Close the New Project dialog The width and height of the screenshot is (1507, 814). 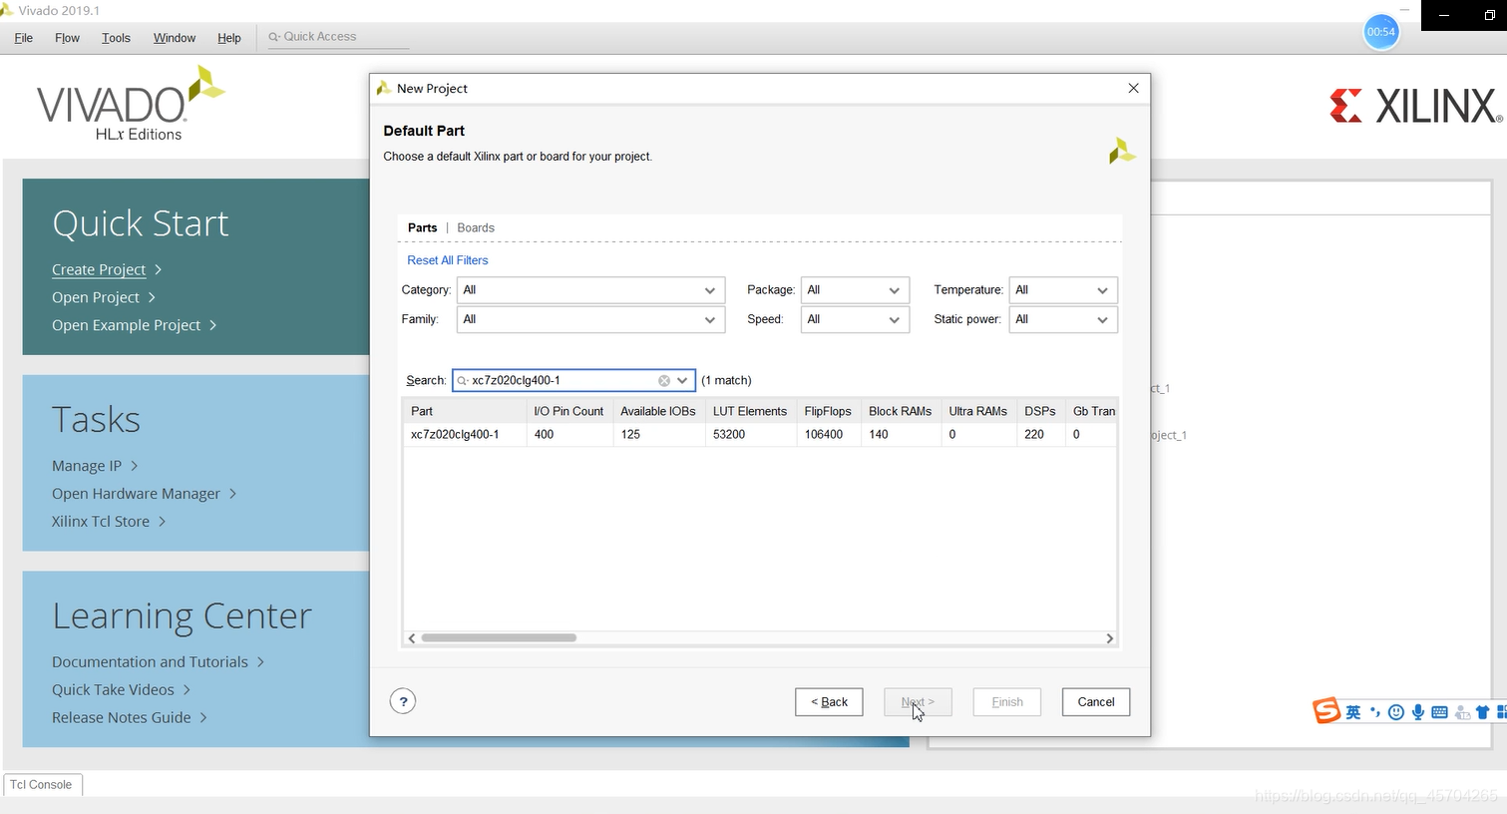tap(1133, 88)
